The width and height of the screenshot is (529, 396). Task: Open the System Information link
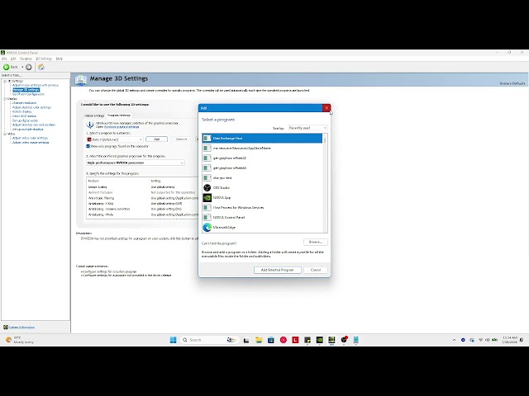tap(21, 328)
